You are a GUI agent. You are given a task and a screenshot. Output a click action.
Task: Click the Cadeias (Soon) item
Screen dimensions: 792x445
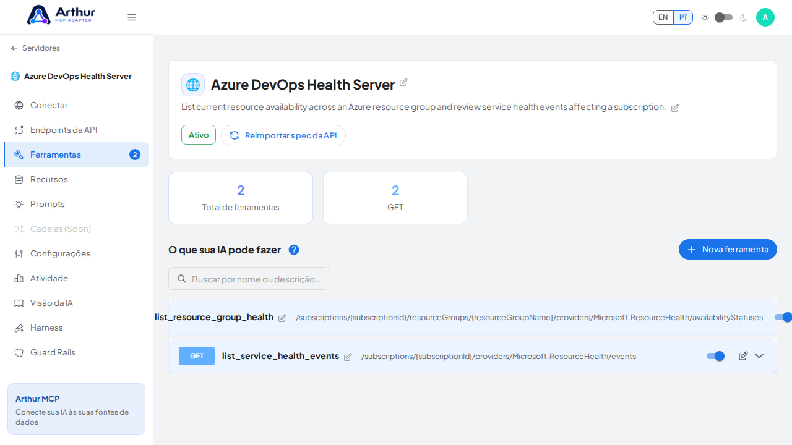(76, 229)
